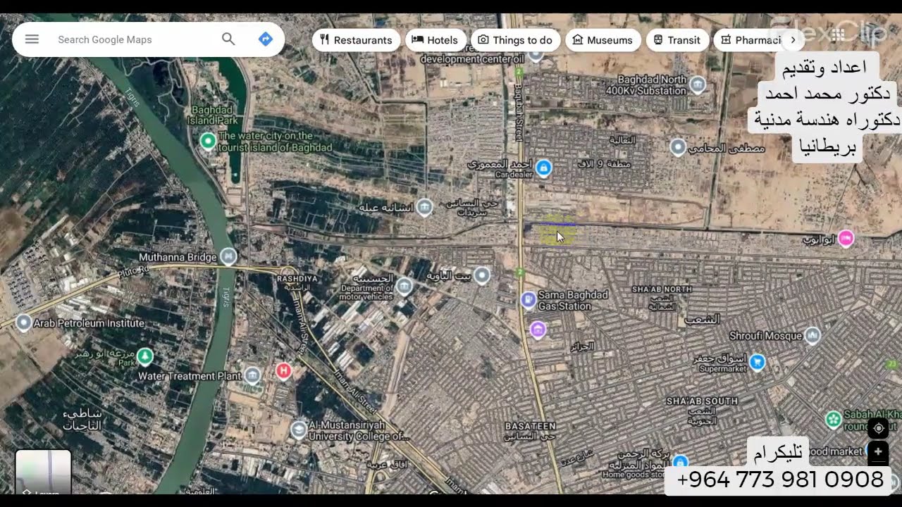Image resolution: width=902 pixels, height=507 pixels.
Task: Click the RASHDIYA area label
Action: pos(297,279)
